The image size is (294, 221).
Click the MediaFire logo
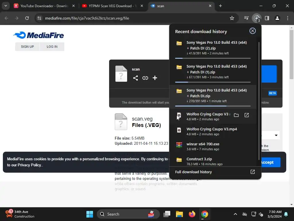click(39, 35)
